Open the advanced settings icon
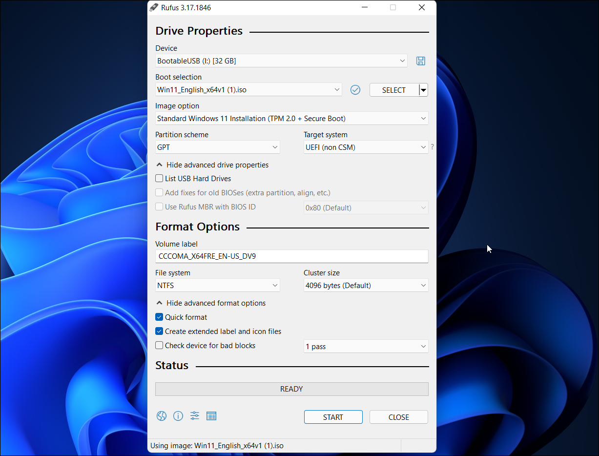This screenshot has height=456, width=599. pos(194,416)
